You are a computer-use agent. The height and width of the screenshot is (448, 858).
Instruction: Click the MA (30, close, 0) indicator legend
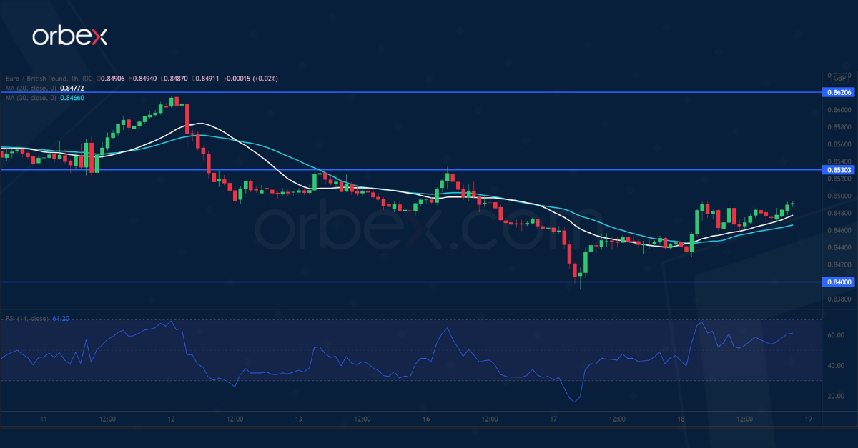pyautogui.click(x=29, y=97)
